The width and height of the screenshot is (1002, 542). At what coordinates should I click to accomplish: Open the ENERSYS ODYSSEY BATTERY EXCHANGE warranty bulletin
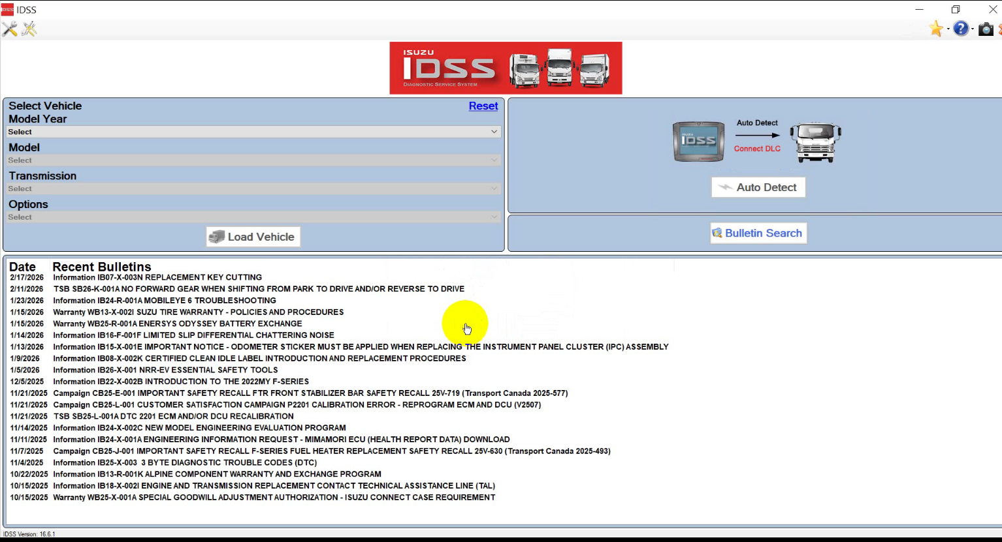tap(176, 324)
